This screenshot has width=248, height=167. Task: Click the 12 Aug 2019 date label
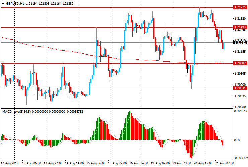(10, 163)
